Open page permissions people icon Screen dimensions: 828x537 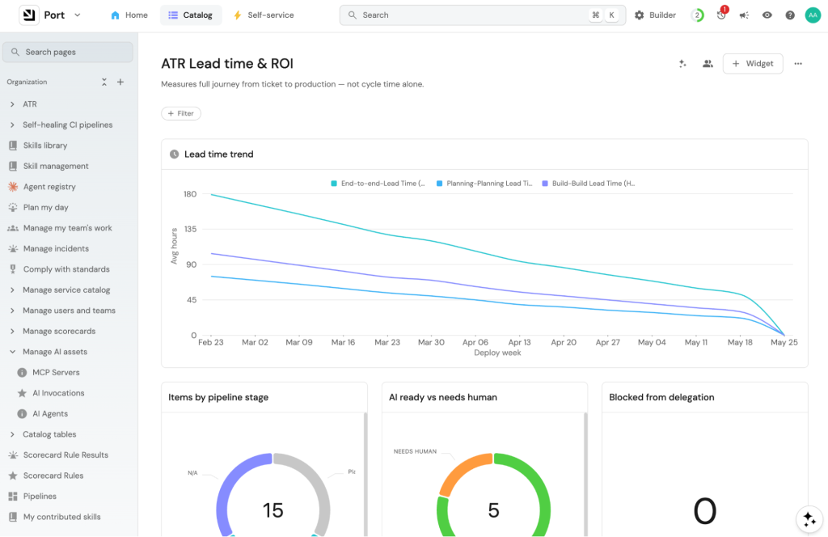pyautogui.click(x=708, y=63)
